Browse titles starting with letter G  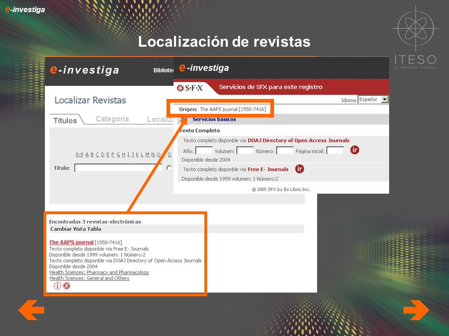118,154
